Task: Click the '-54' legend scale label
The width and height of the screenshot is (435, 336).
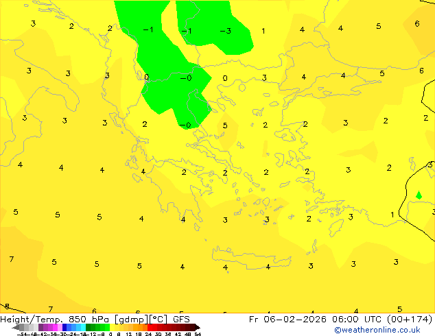Action: pyautogui.click(x=22, y=334)
